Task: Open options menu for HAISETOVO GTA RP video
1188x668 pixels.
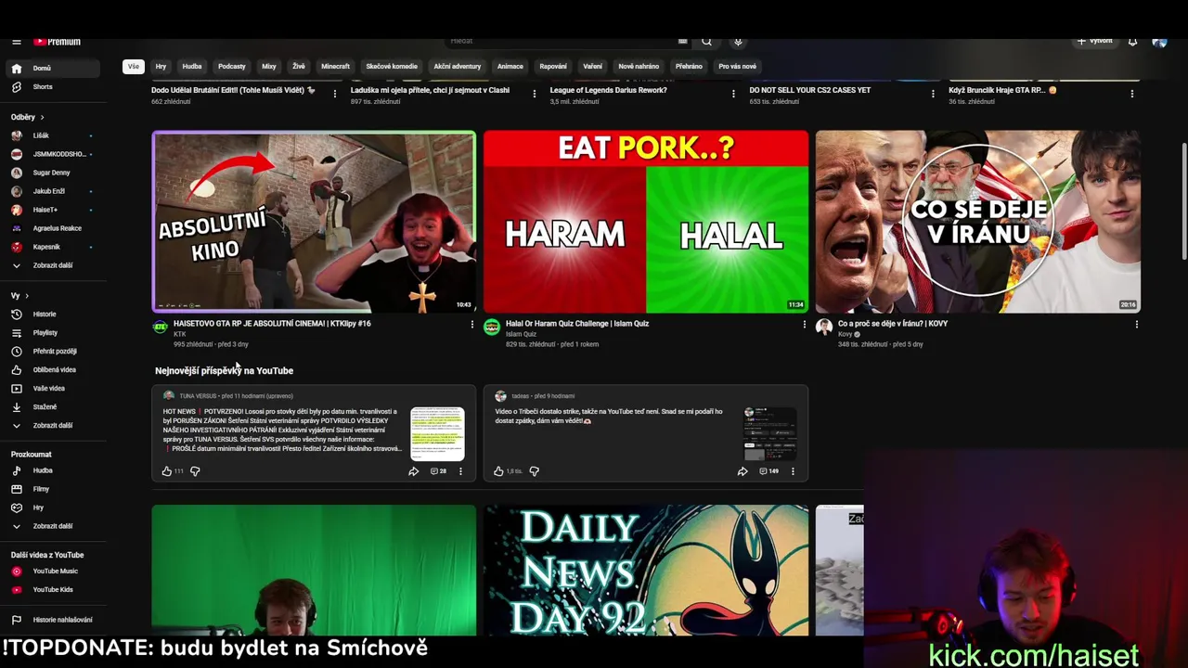Action: (x=471, y=325)
